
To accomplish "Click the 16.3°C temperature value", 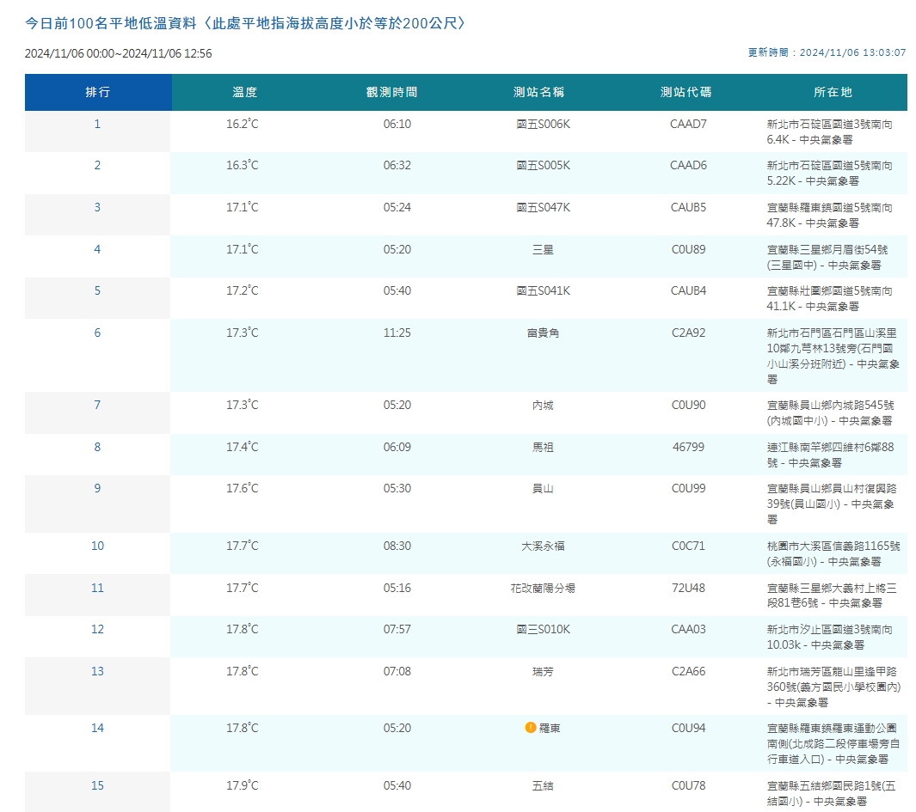I will (243, 166).
